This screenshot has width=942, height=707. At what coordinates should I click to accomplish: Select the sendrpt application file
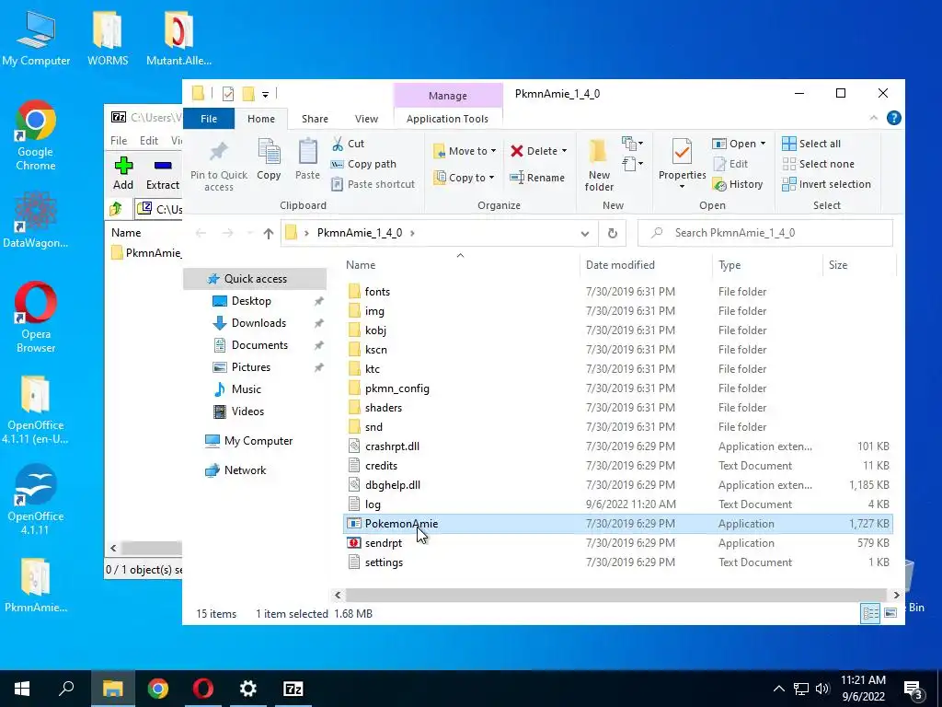384,543
